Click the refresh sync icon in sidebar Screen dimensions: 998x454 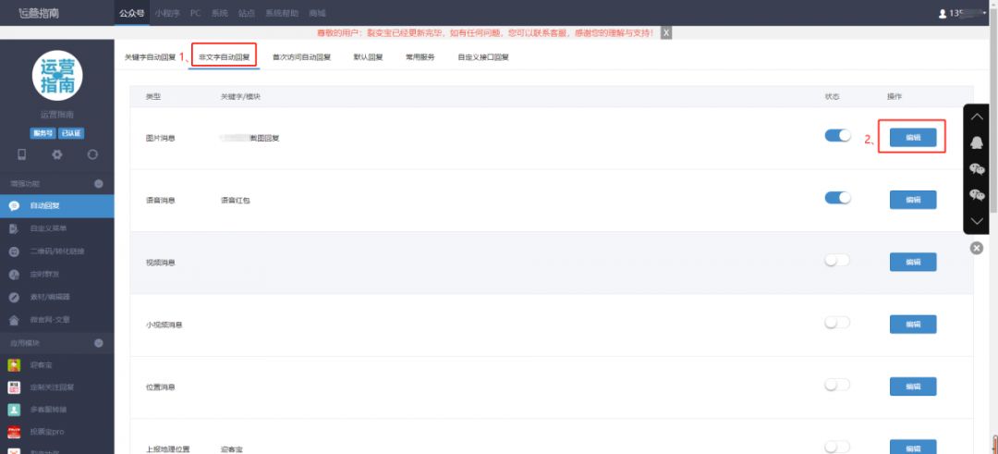coord(93,154)
